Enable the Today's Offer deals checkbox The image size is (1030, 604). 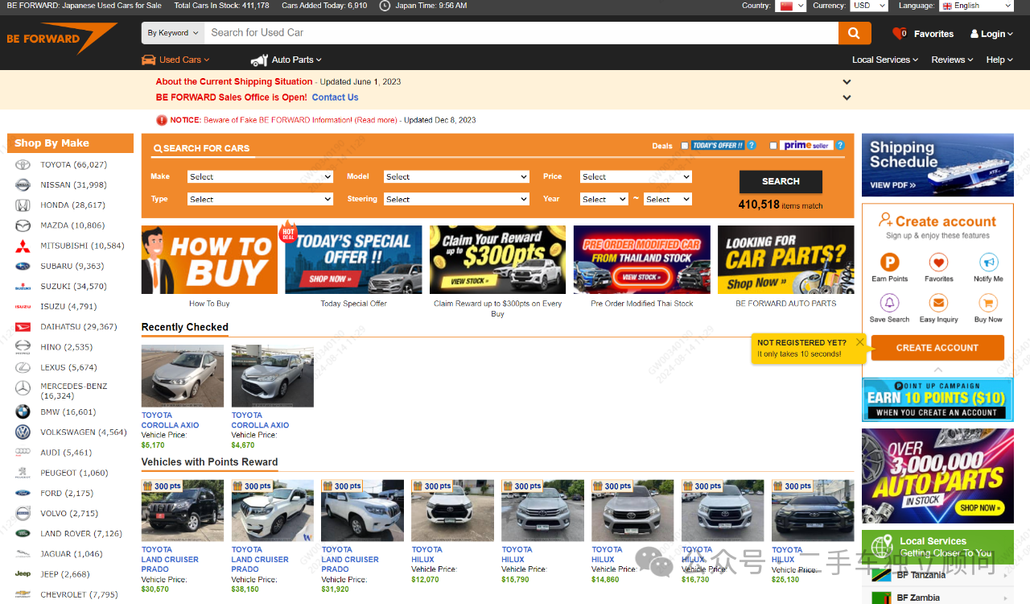click(685, 146)
